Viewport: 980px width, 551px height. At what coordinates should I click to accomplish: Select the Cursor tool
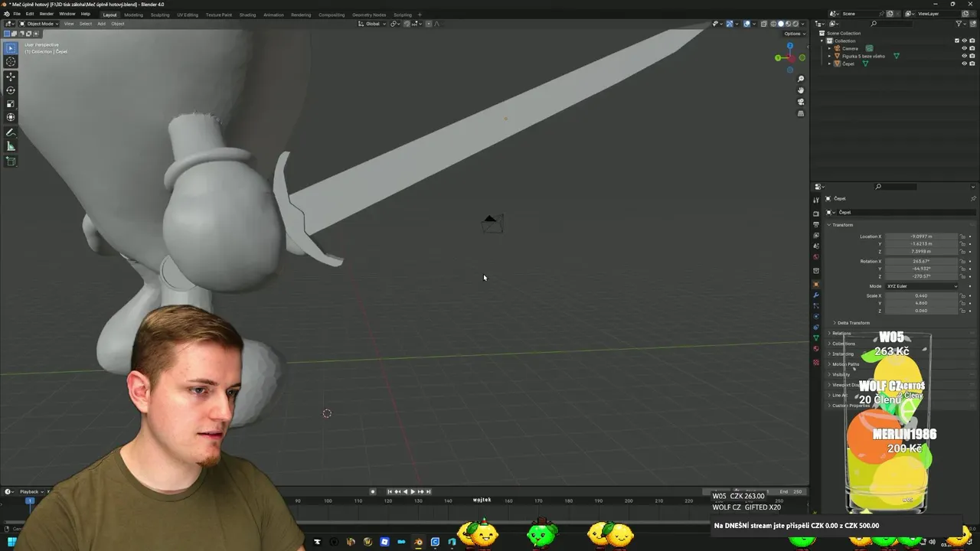tap(11, 62)
